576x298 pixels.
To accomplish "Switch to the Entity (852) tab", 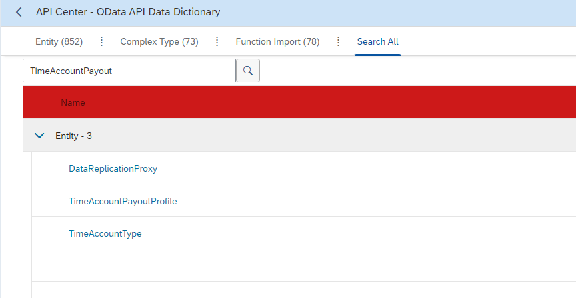I will tap(59, 41).
